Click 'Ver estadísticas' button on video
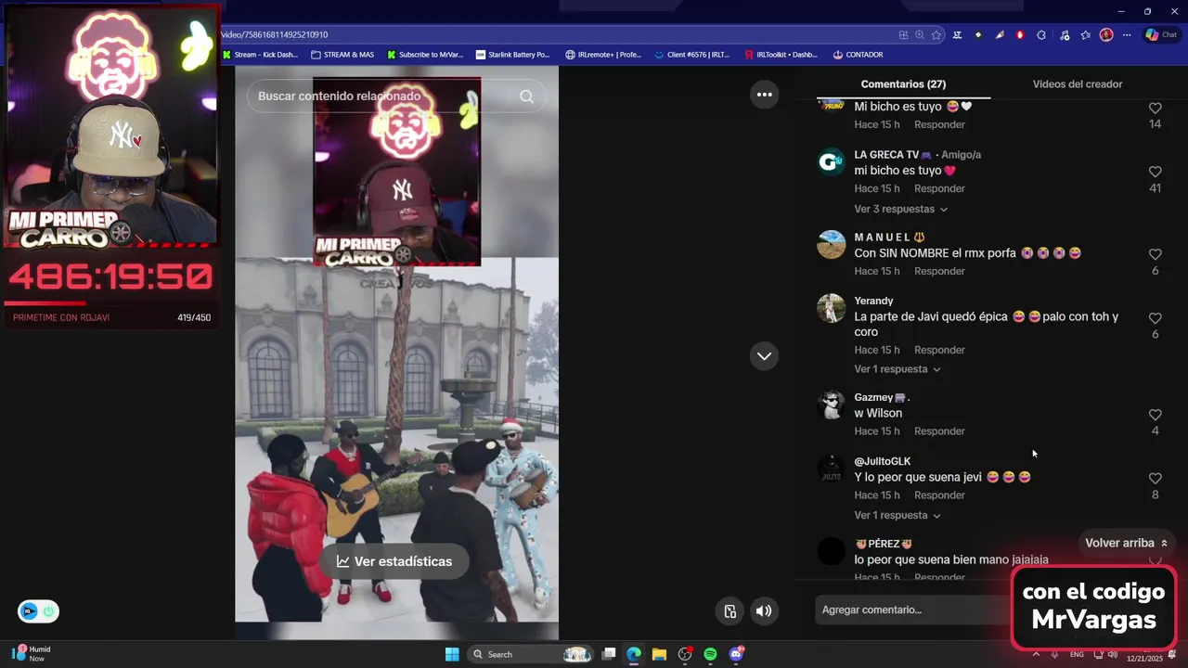1188x668 pixels. tap(394, 561)
